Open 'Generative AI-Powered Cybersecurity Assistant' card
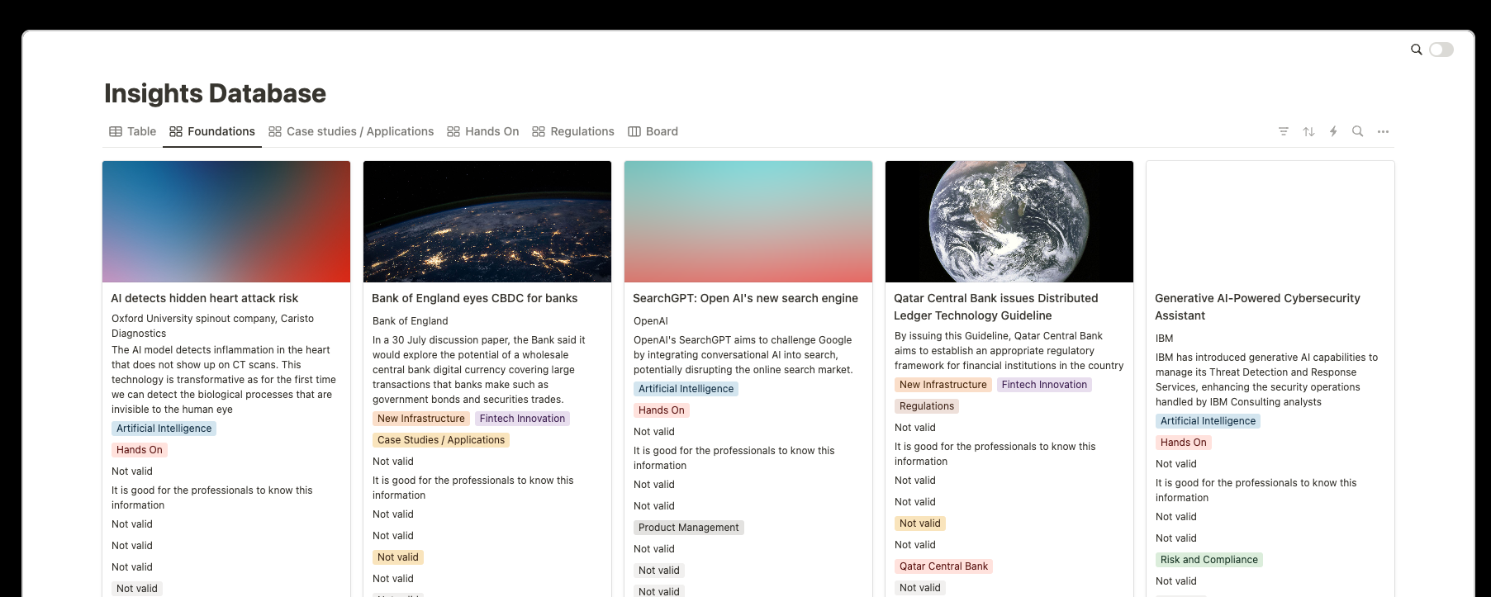This screenshot has height=597, width=1491. click(x=1257, y=306)
